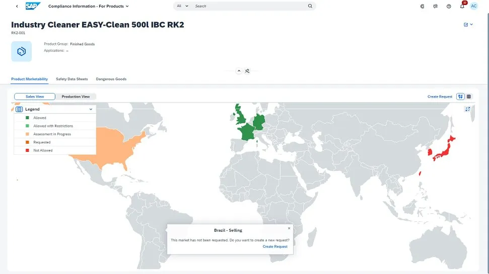Close the Brazil - Selling popup
Viewport: 489px width, 274px height.
click(289, 228)
